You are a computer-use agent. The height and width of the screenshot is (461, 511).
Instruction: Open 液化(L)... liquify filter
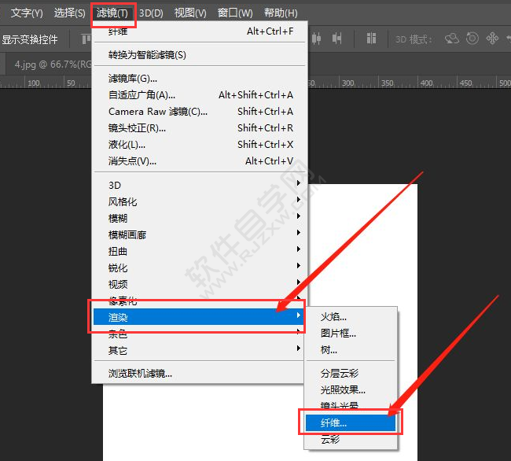click(x=200, y=145)
